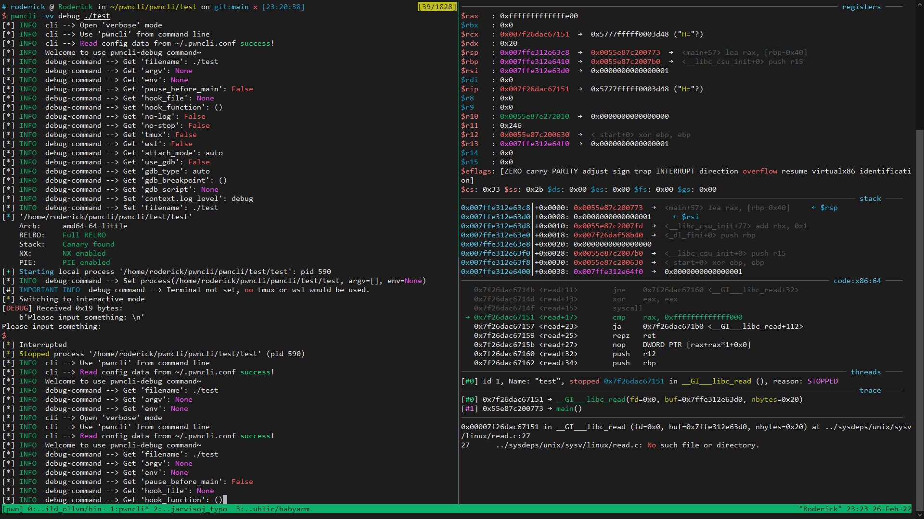Open tmux window 2 jarvisoj_typo

(190, 509)
